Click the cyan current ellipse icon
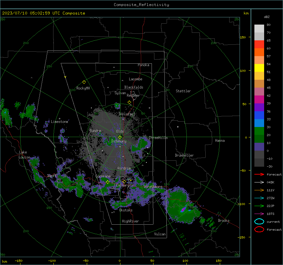Screen dimensions: 283x265 [x=259, y=222]
